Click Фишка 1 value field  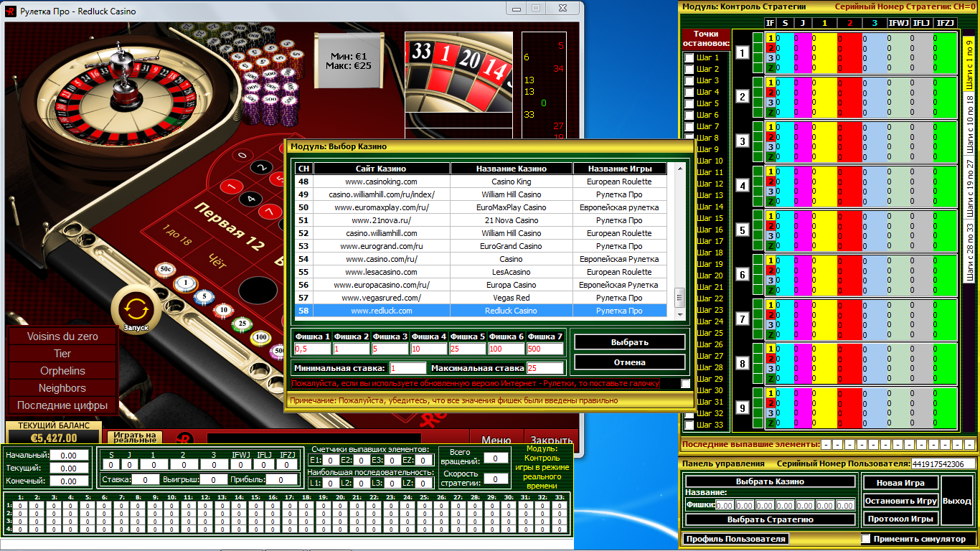coord(312,349)
